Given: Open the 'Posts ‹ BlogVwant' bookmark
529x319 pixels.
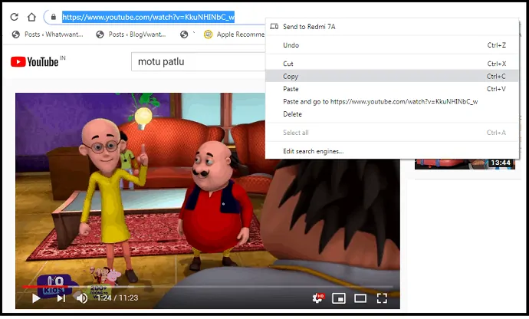Looking at the screenshot, I should [x=131, y=35].
